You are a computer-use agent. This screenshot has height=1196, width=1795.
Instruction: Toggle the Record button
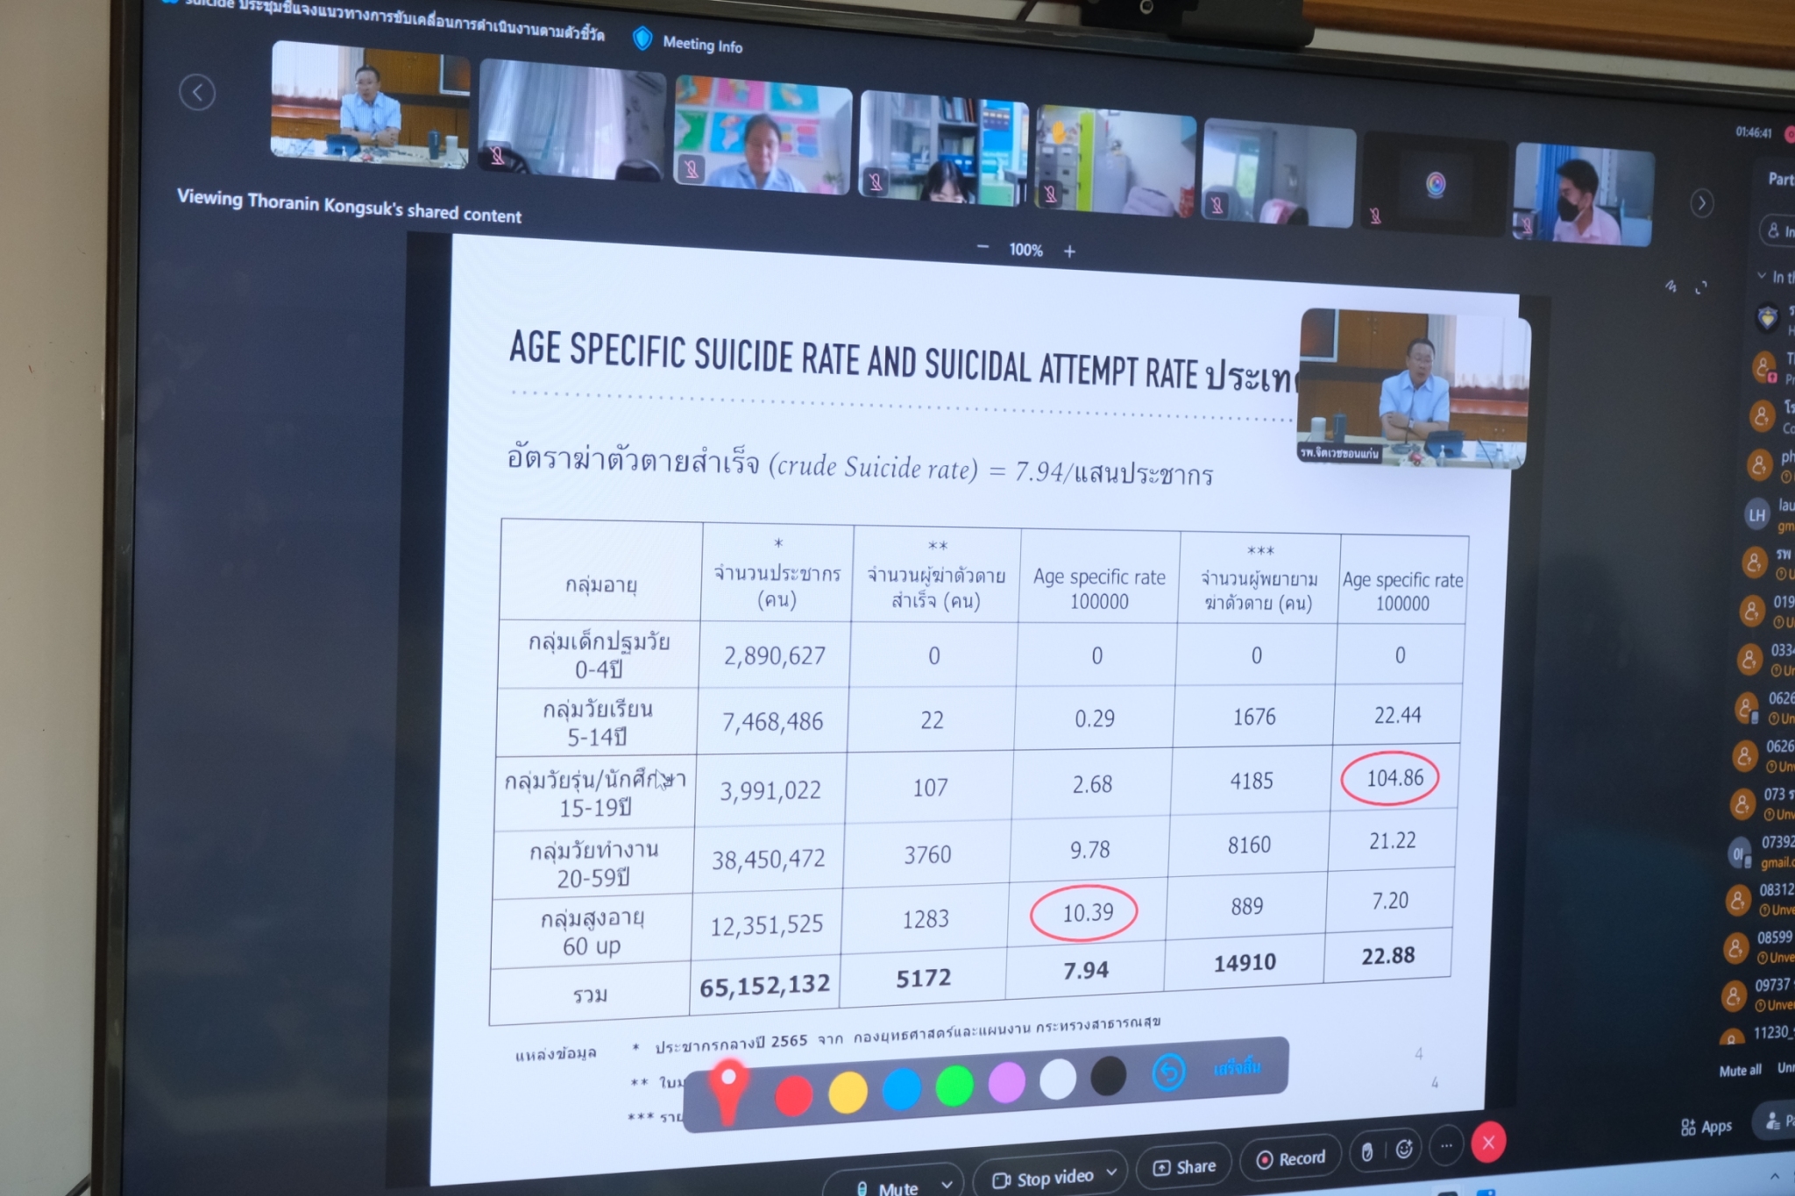(1290, 1158)
